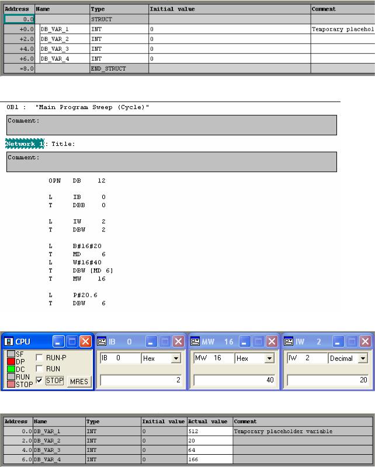The height and width of the screenshot is (467, 375).
Task: Click the MRES memory reset button
Action: tap(79, 381)
